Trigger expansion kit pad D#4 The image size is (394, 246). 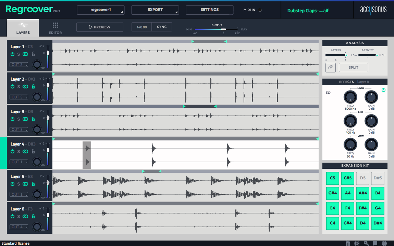point(378,223)
